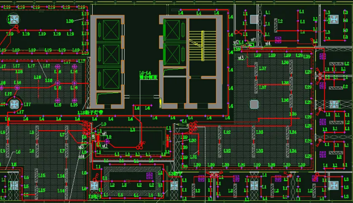Viewport: 353px width, 203px height.
Task: Click the air diffuser symbol in top-left room
Action: [x=14, y=19]
